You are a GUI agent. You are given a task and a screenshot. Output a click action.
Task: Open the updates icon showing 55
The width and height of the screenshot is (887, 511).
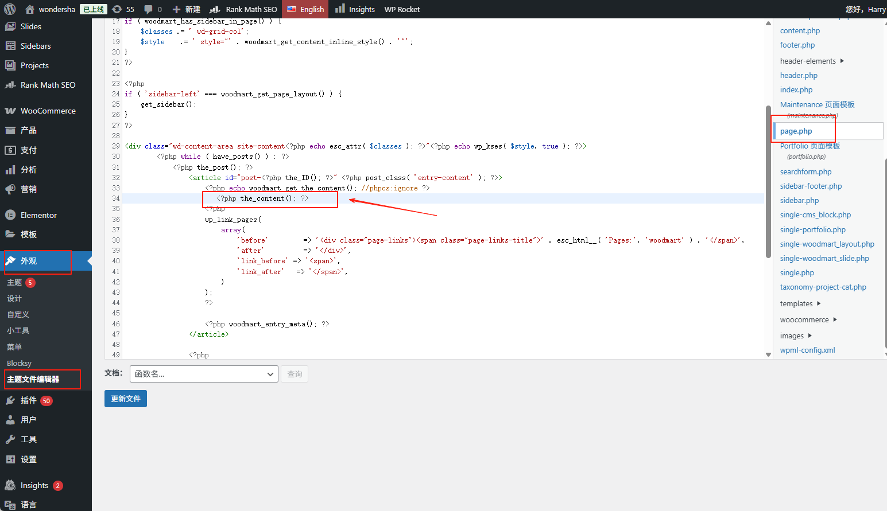[x=123, y=9]
